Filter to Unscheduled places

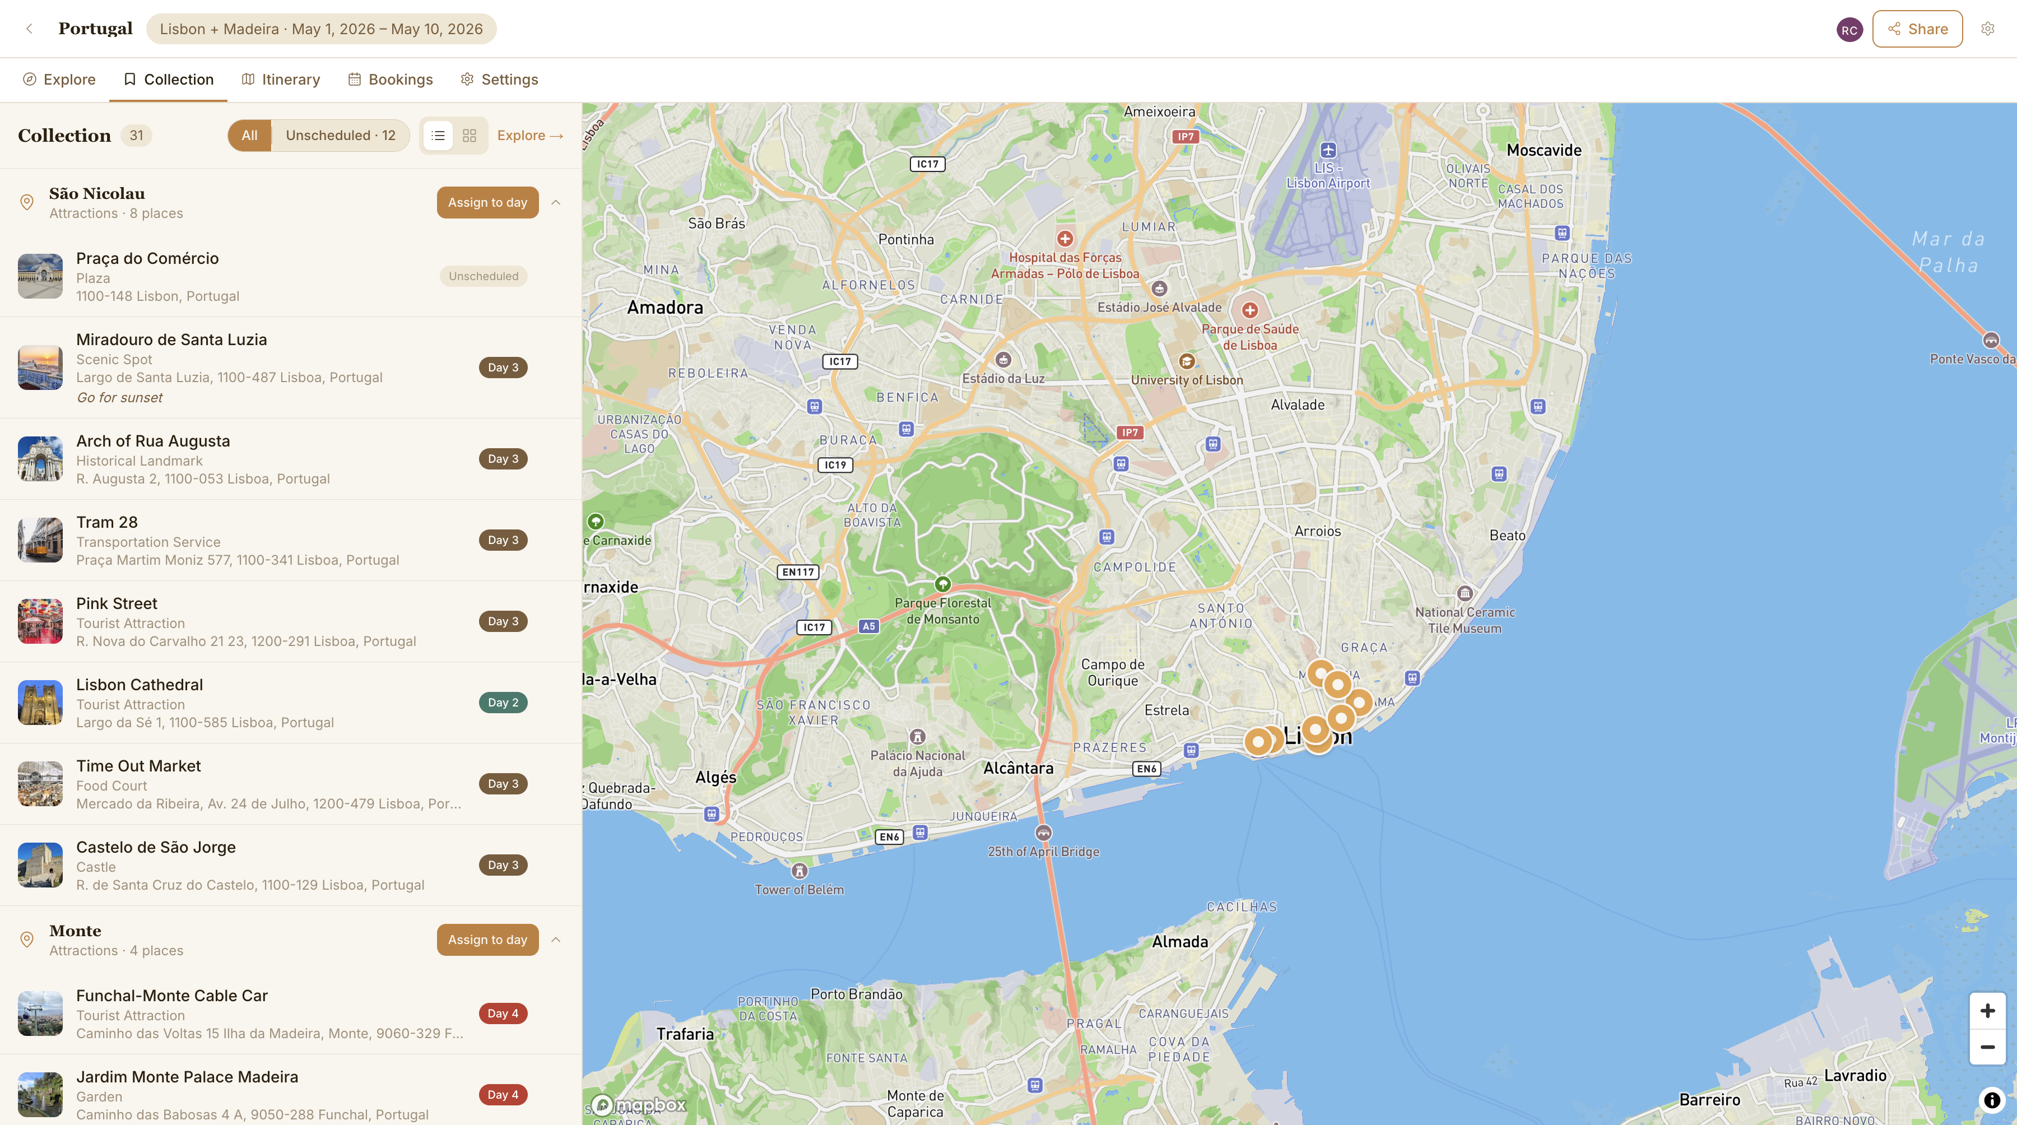[x=340, y=134]
